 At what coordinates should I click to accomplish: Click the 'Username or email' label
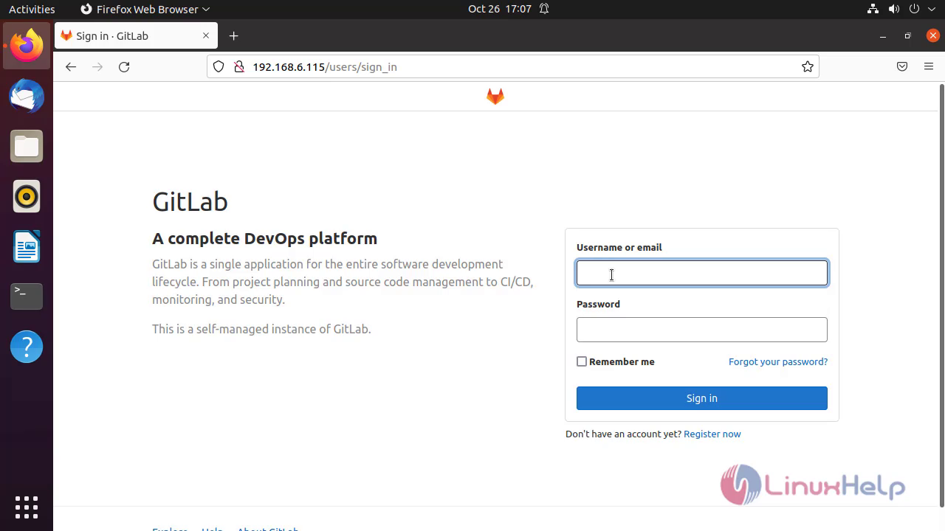tap(619, 247)
